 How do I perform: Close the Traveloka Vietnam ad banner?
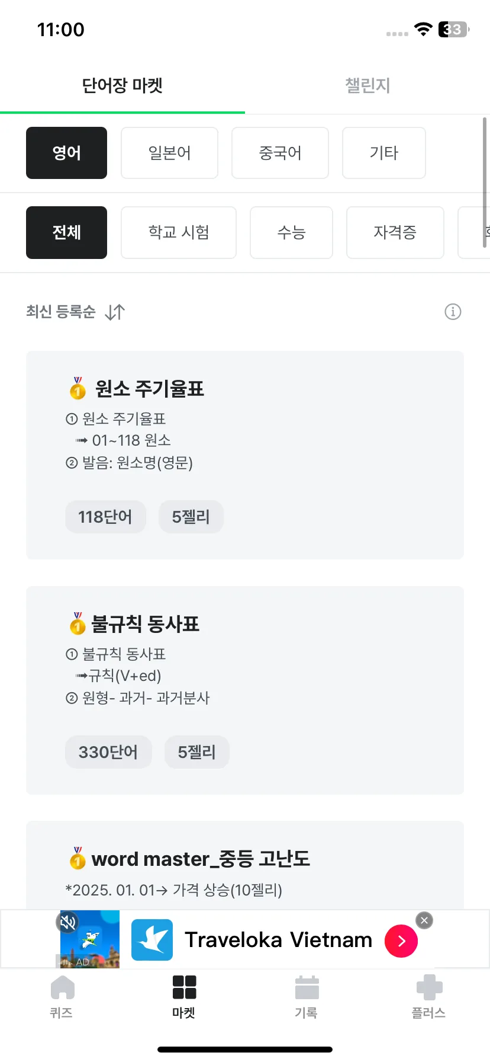pyautogui.click(x=424, y=920)
